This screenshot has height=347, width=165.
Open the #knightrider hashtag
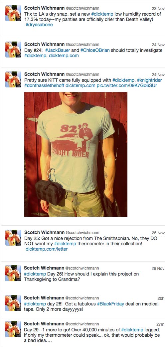pyautogui.click(x=148, y=80)
